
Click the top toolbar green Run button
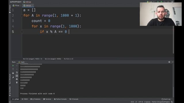(x=158, y=2)
